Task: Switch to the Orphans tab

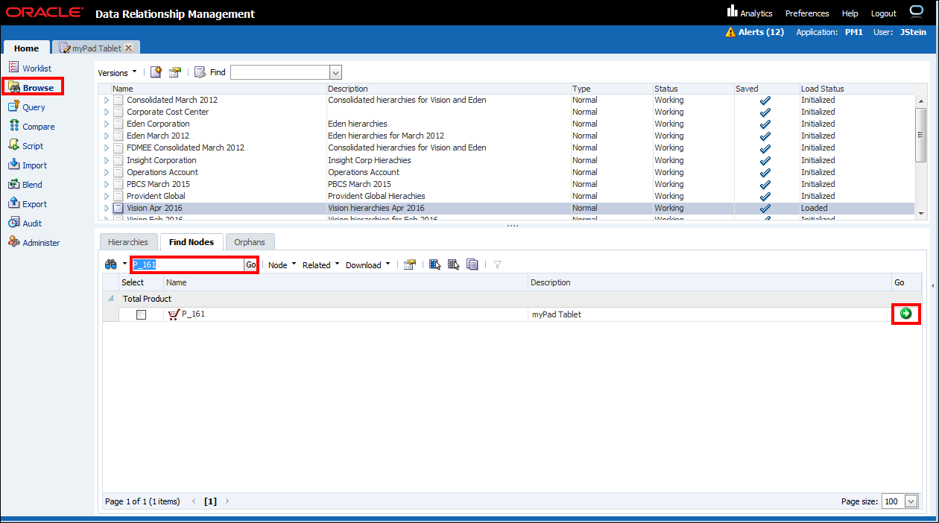Action: coord(250,242)
